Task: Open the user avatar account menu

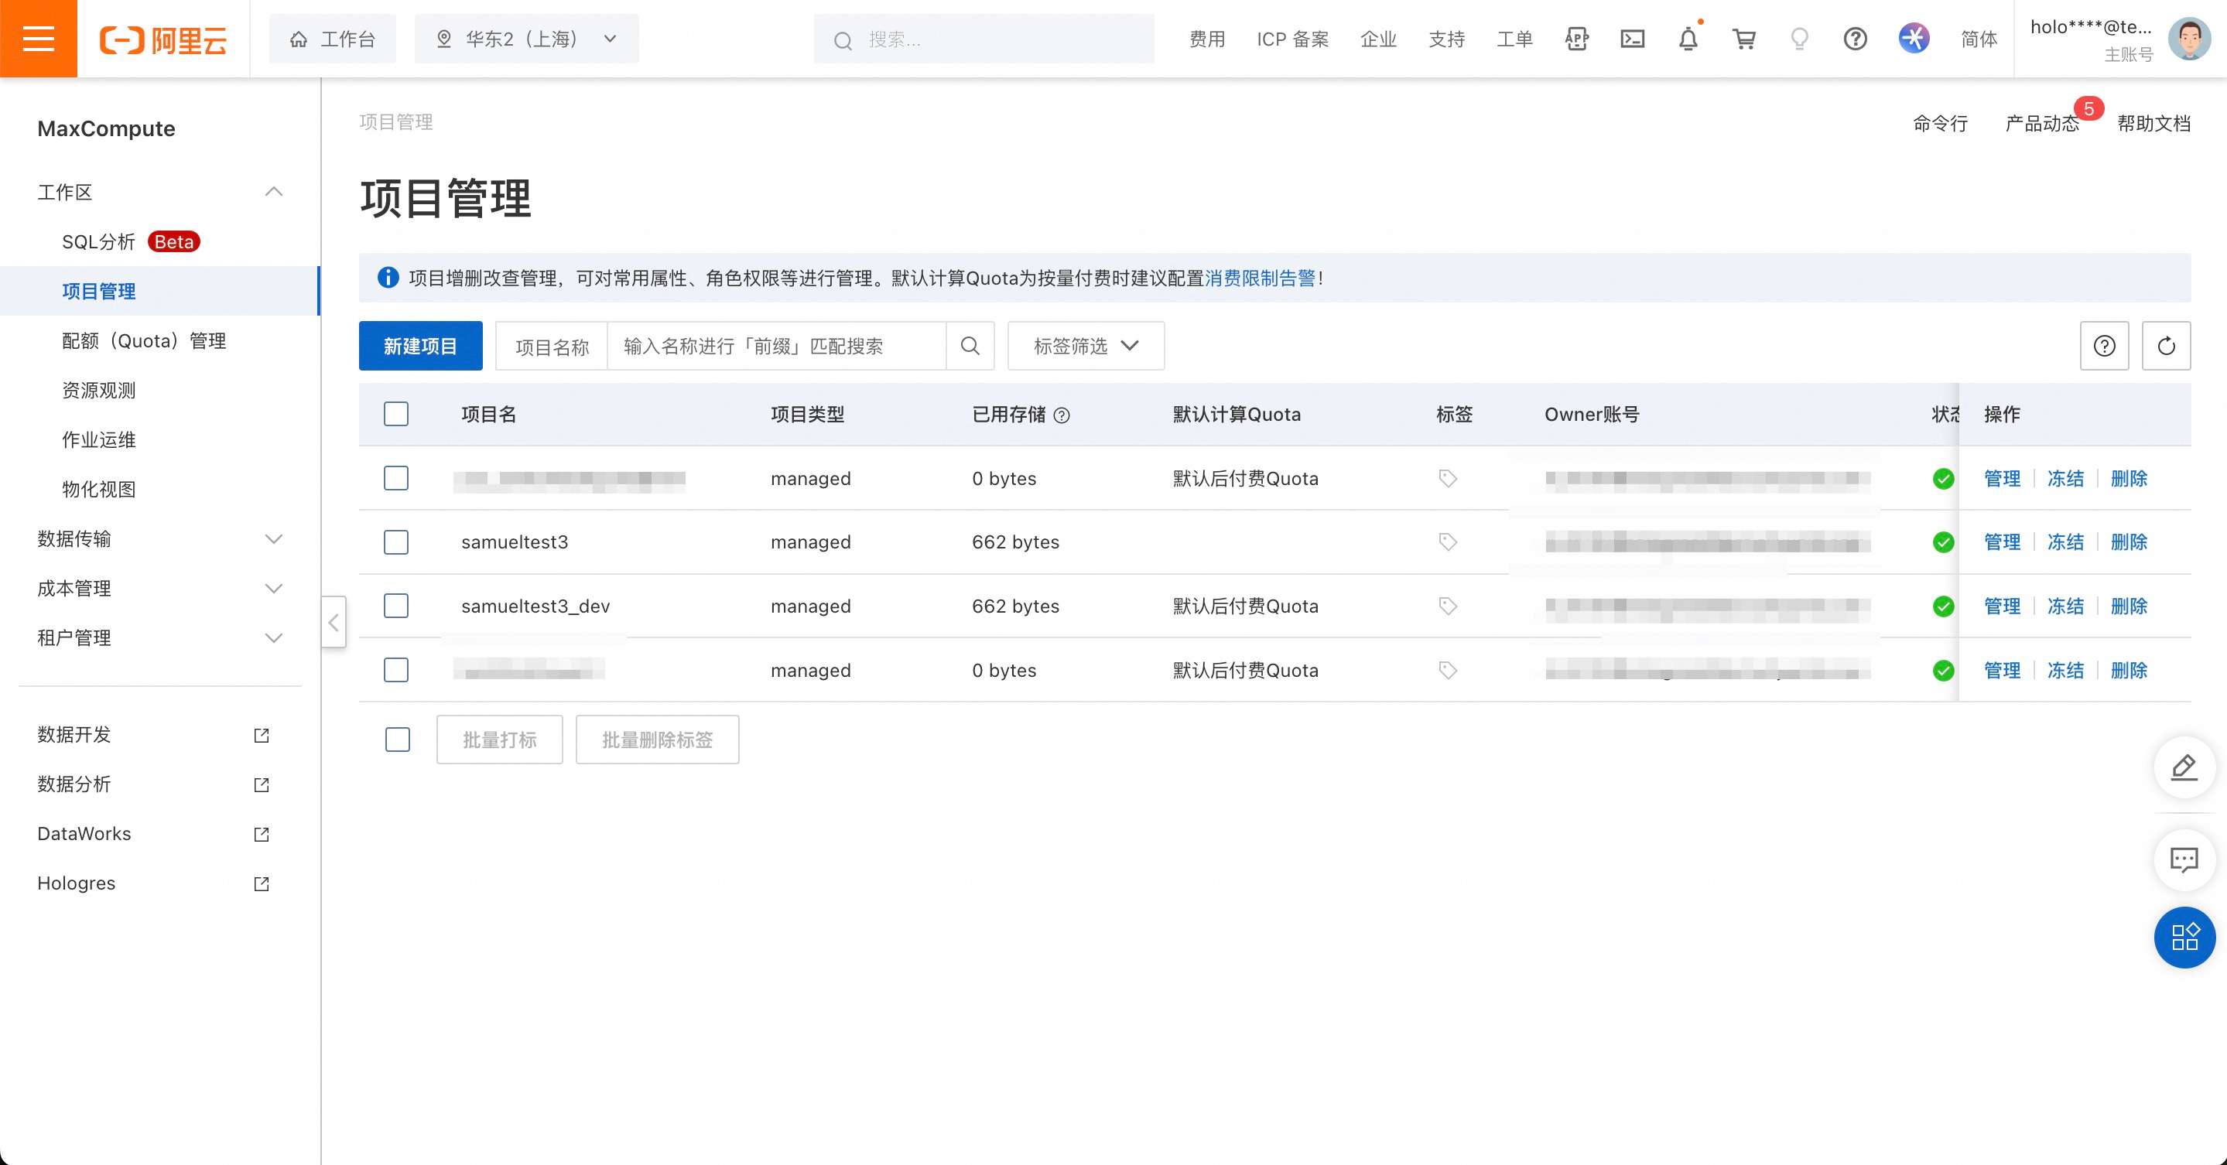Action: coord(2189,39)
